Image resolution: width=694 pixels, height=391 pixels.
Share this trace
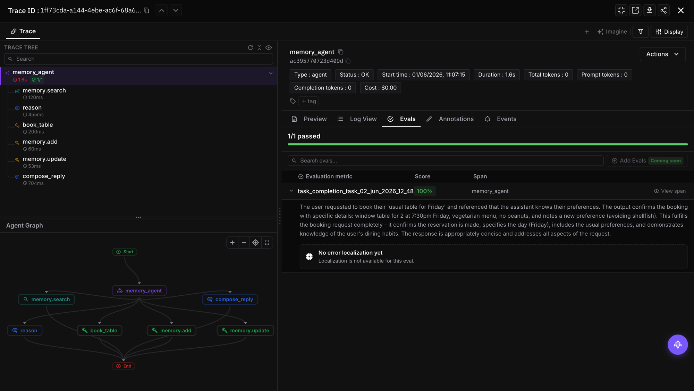coord(663,10)
